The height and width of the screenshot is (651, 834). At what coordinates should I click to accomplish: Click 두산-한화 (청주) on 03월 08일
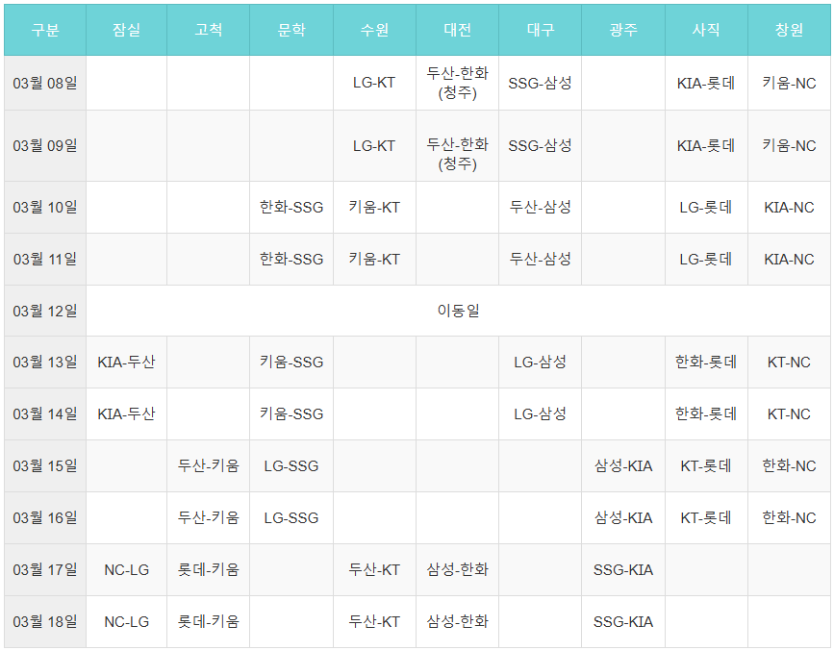click(x=458, y=83)
